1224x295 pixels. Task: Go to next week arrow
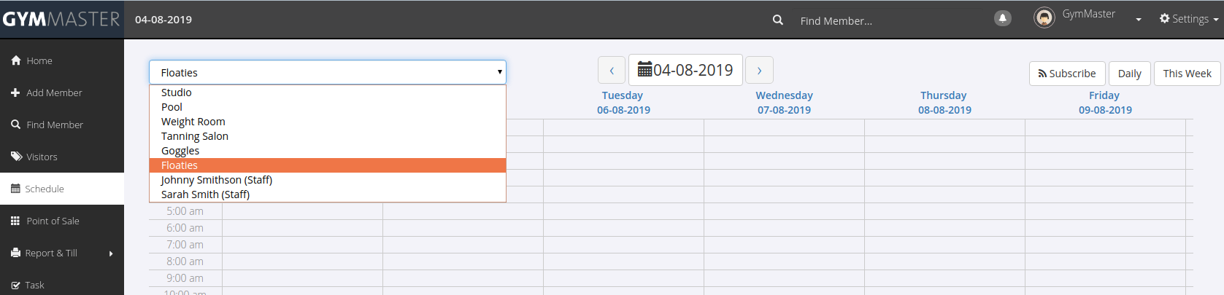759,71
